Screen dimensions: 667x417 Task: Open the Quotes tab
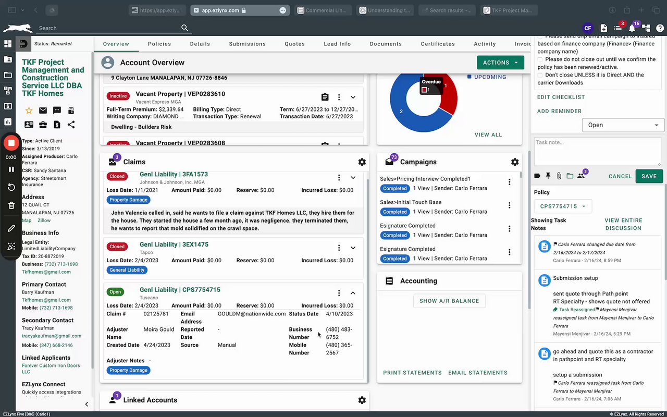[295, 44]
